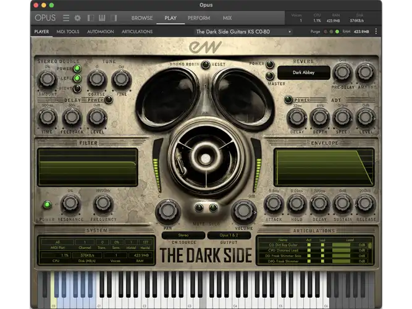Open the Opus hamburger main menu
This screenshot has height=309, width=412.
66,18
